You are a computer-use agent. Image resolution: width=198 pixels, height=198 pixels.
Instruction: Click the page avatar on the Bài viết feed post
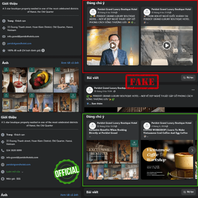point(90,90)
